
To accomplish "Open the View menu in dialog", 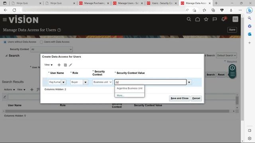I will tap(49, 65).
